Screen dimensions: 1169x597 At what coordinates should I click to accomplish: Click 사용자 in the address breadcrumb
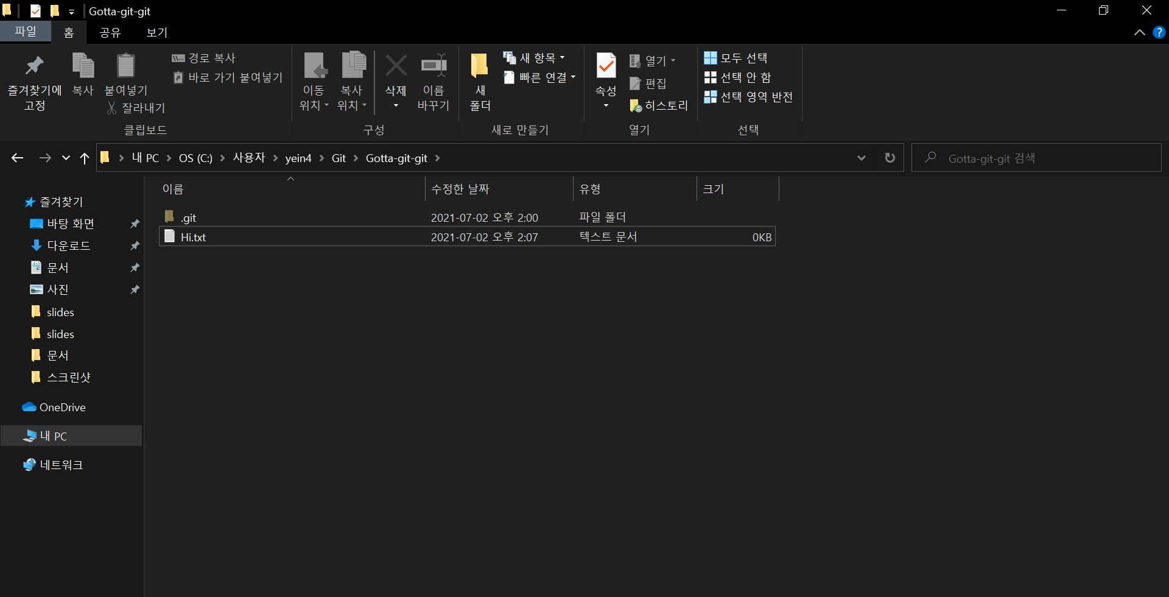249,158
